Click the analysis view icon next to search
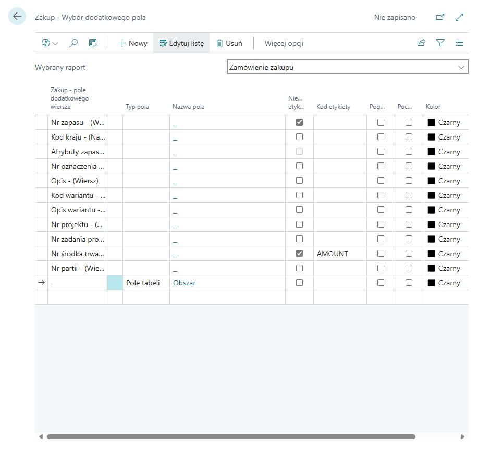Image resolution: width=503 pixels, height=451 pixels. click(x=93, y=43)
